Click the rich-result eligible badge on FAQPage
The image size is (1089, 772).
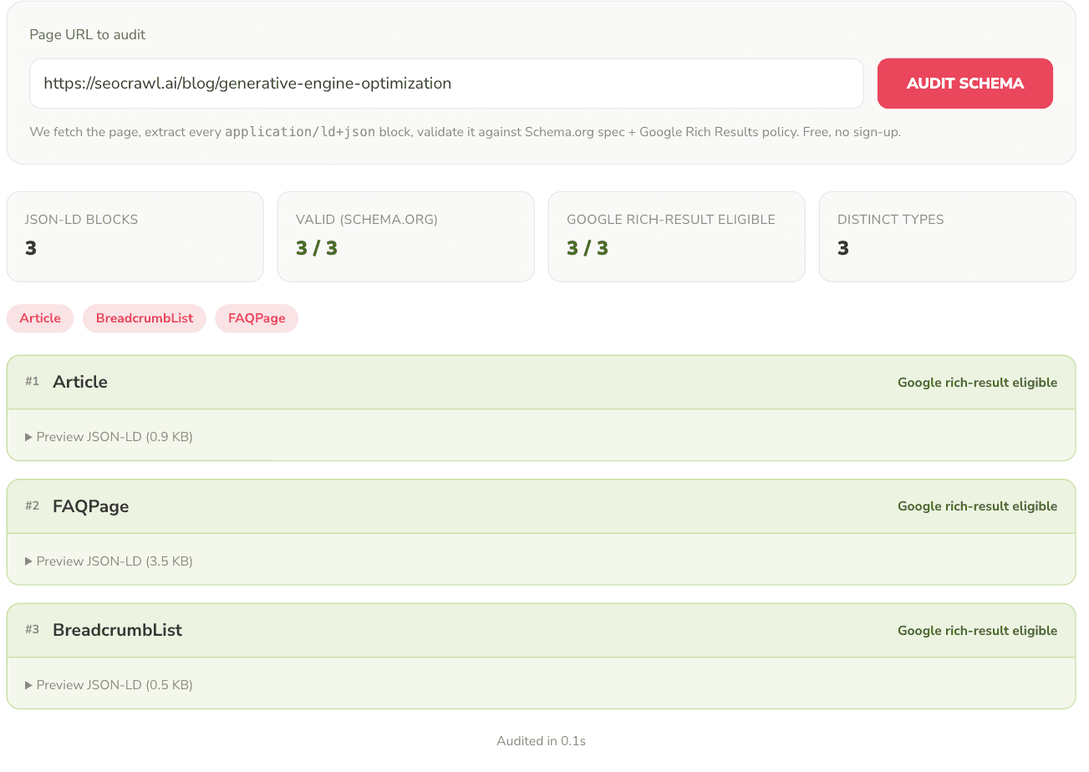coord(977,506)
